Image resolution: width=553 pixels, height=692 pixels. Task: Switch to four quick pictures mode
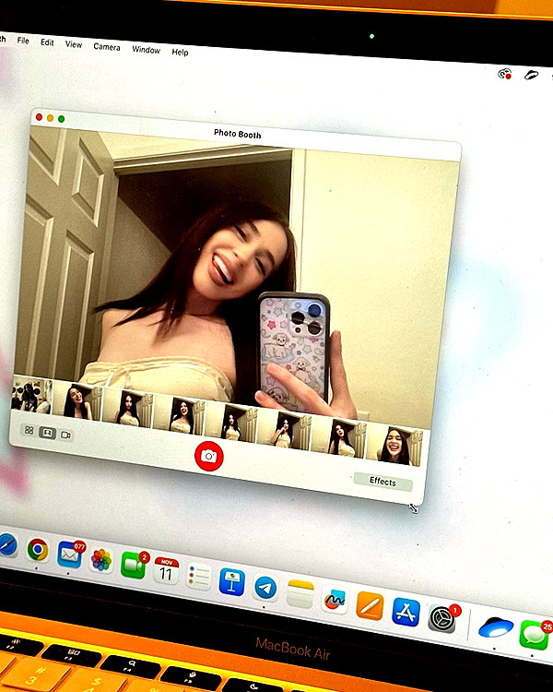click(29, 430)
